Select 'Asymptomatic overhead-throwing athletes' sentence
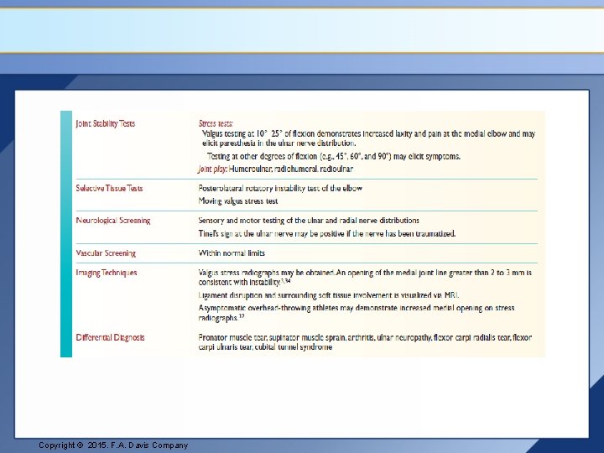 pyautogui.click(x=357, y=313)
